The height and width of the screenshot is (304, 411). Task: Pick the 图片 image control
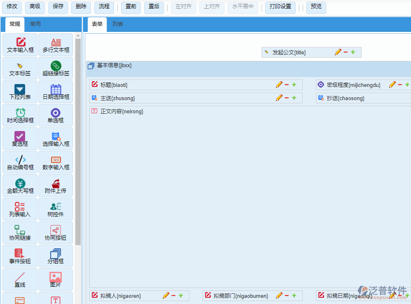[x=56, y=280]
